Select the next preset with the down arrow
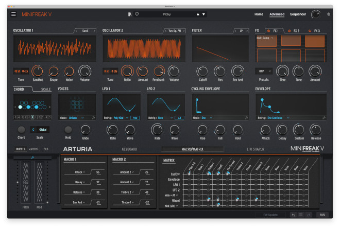Screen dimensions: 340x228 point(204,14)
